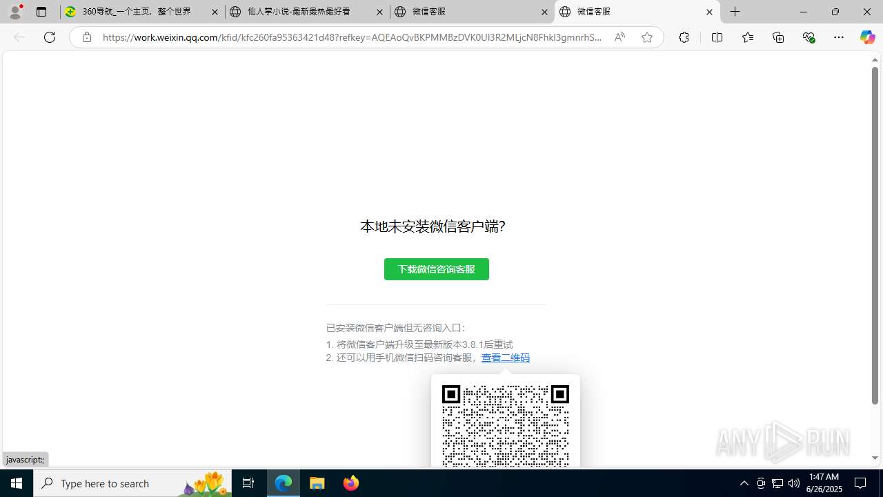Click the page vertical scrollbar thumb

click(875, 235)
